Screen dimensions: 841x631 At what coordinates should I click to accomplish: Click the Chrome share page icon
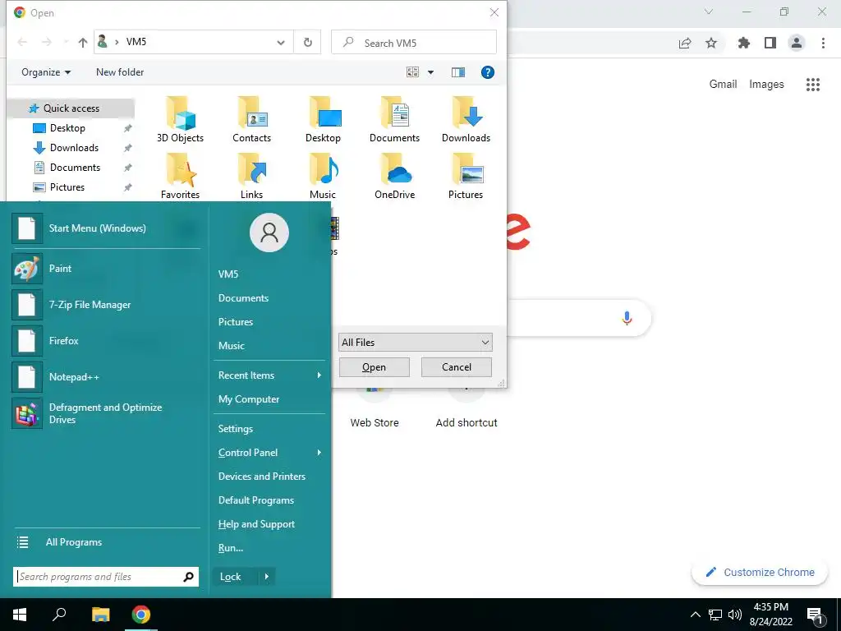tap(685, 43)
